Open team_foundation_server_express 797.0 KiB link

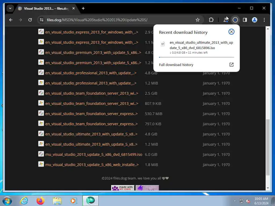[x=91, y=124]
